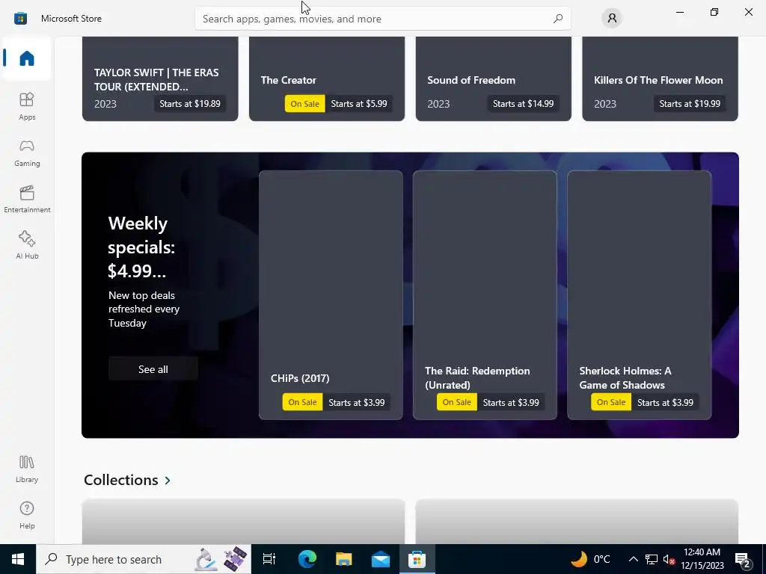This screenshot has width=766, height=574.
Task: Open File Explorer from taskbar
Action: (344, 559)
